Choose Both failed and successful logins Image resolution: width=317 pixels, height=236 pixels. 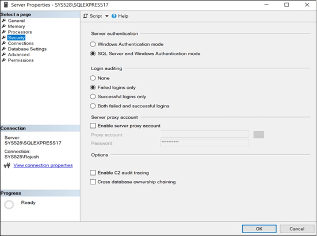click(93, 106)
